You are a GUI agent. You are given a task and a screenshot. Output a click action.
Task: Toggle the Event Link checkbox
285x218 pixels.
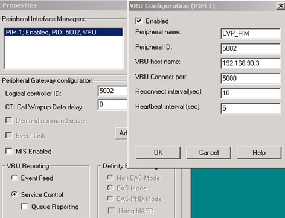tap(9, 136)
